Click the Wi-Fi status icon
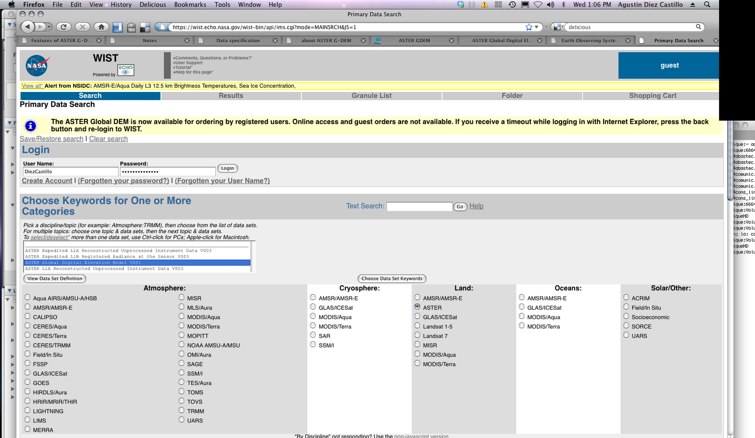 pos(538,4)
